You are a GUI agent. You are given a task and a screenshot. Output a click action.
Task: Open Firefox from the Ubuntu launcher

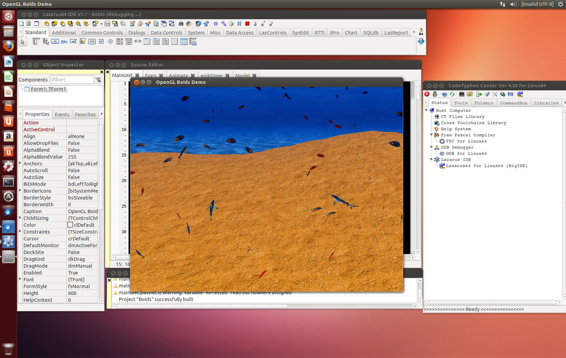[9, 46]
